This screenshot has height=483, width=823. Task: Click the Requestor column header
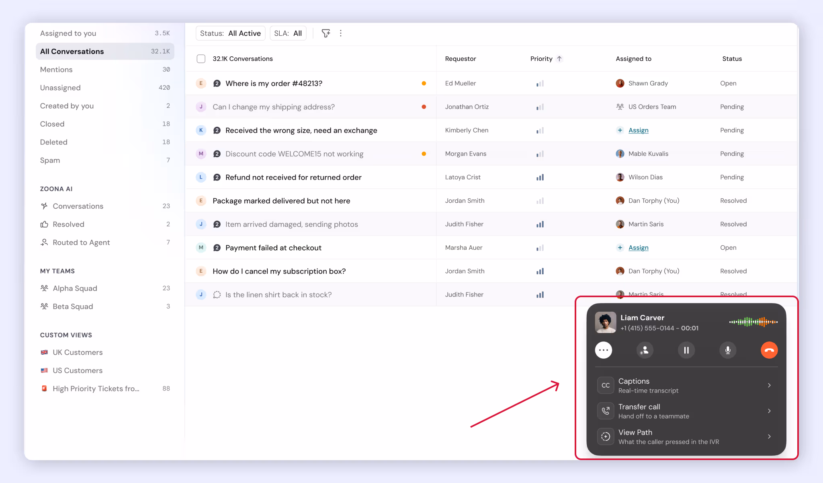tap(461, 59)
